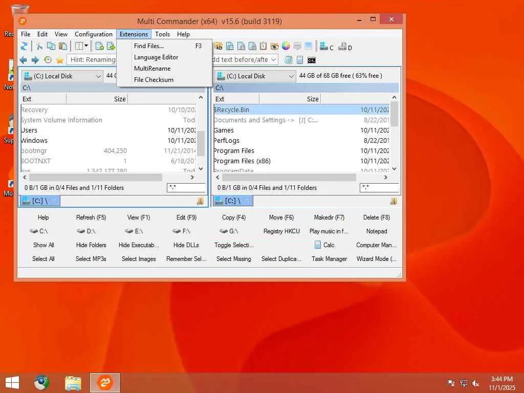524x393 pixels.
Task: Open the selection mode dropdown arrow in toolbar
Action: [86, 46]
